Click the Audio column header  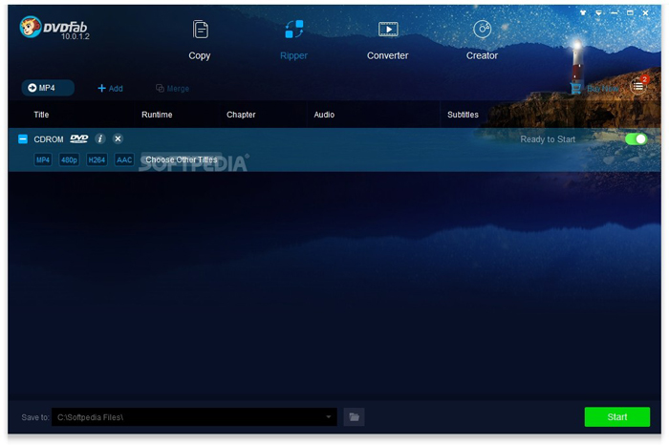click(324, 115)
